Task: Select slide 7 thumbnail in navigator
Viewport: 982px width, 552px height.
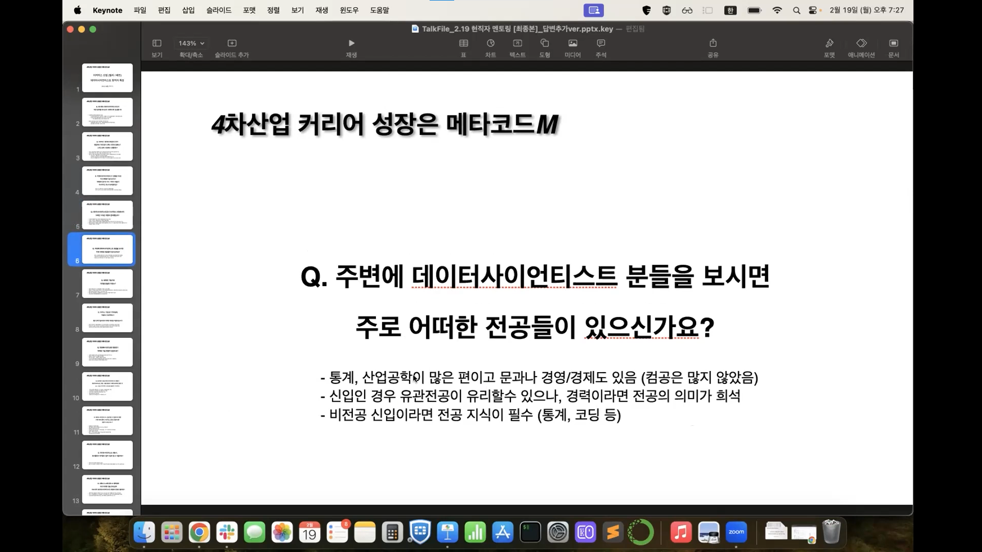Action: click(x=107, y=284)
